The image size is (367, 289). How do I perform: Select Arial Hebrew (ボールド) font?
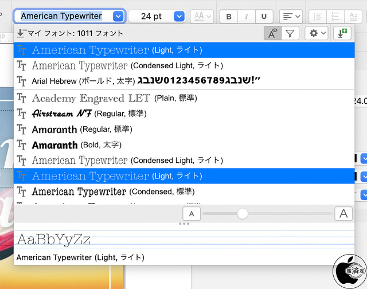click(x=184, y=81)
